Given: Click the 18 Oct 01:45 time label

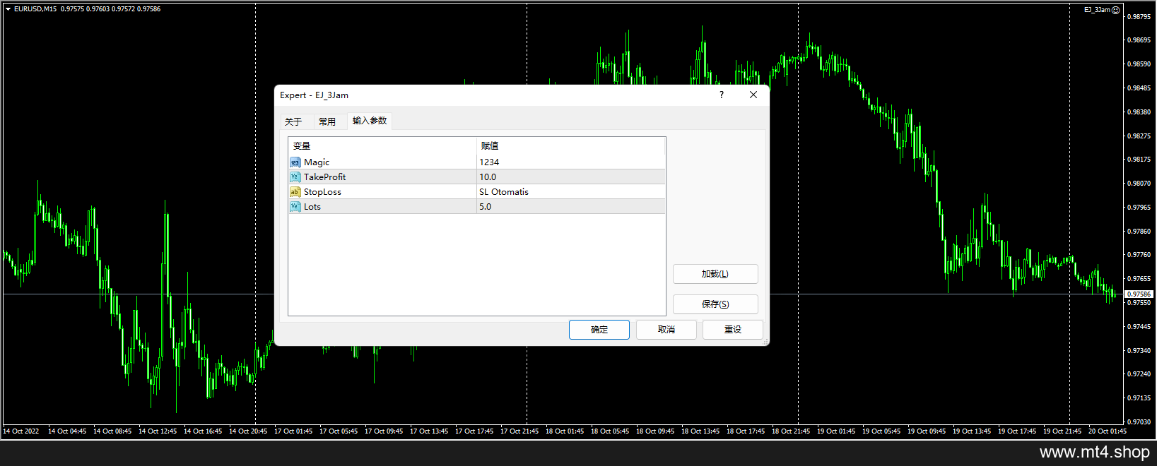Looking at the screenshot, I should click(565, 431).
